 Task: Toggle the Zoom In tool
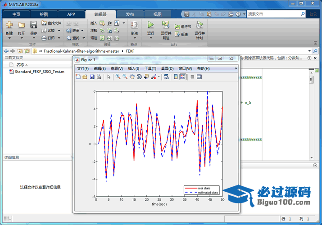118,76
